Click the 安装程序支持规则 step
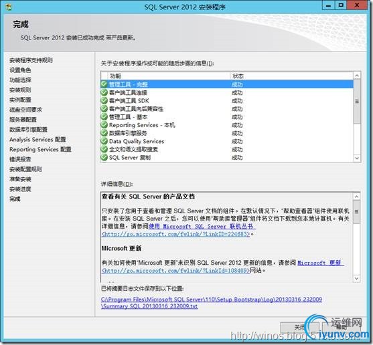The image size is (373, 345). (31, 60)
